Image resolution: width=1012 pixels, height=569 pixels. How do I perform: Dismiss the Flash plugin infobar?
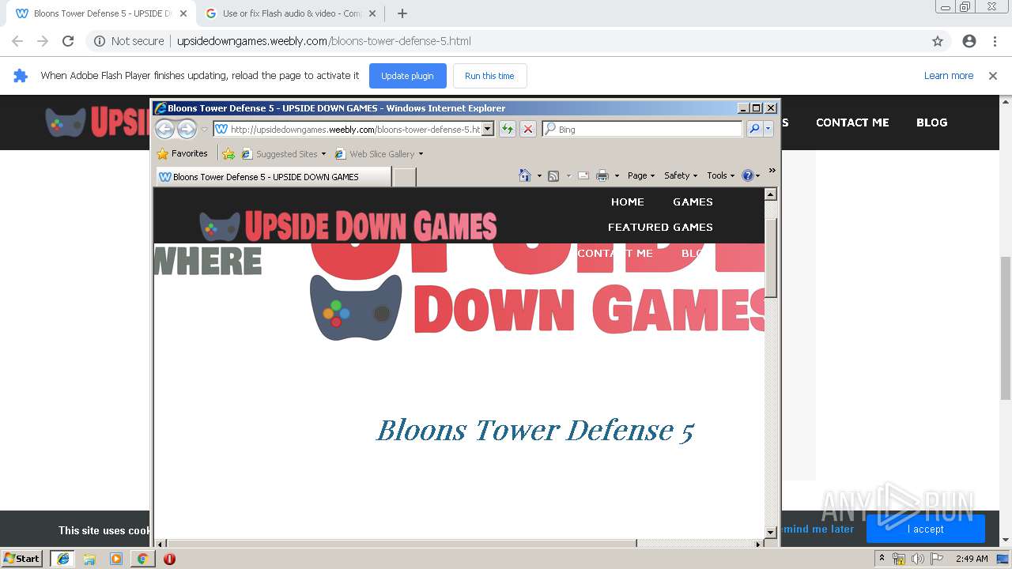tap(993, 76)
